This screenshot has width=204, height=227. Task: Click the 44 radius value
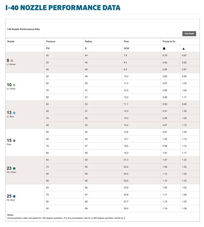[x=86, y=55]
